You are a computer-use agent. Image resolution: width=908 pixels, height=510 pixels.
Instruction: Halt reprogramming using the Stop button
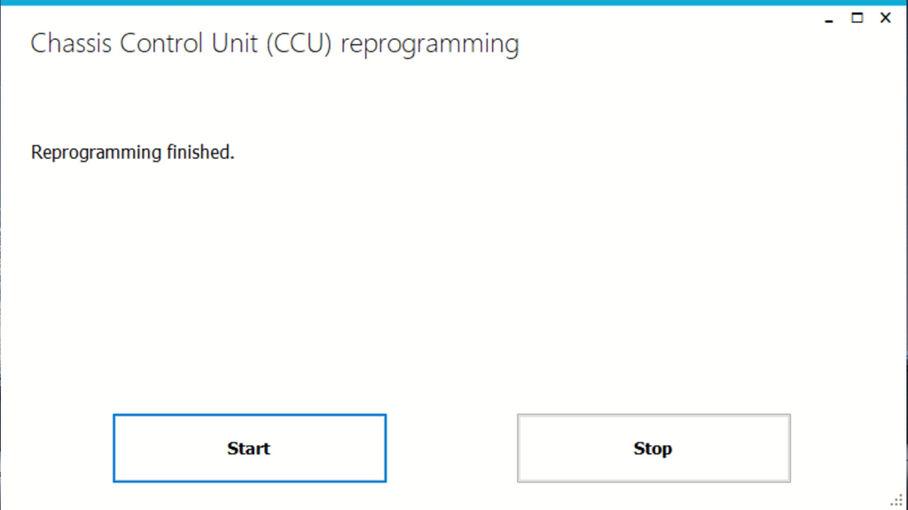click(x=654, y=448)
